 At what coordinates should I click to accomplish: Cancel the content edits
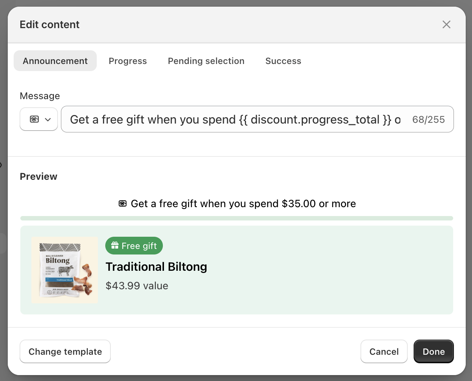tap(384, 351)
